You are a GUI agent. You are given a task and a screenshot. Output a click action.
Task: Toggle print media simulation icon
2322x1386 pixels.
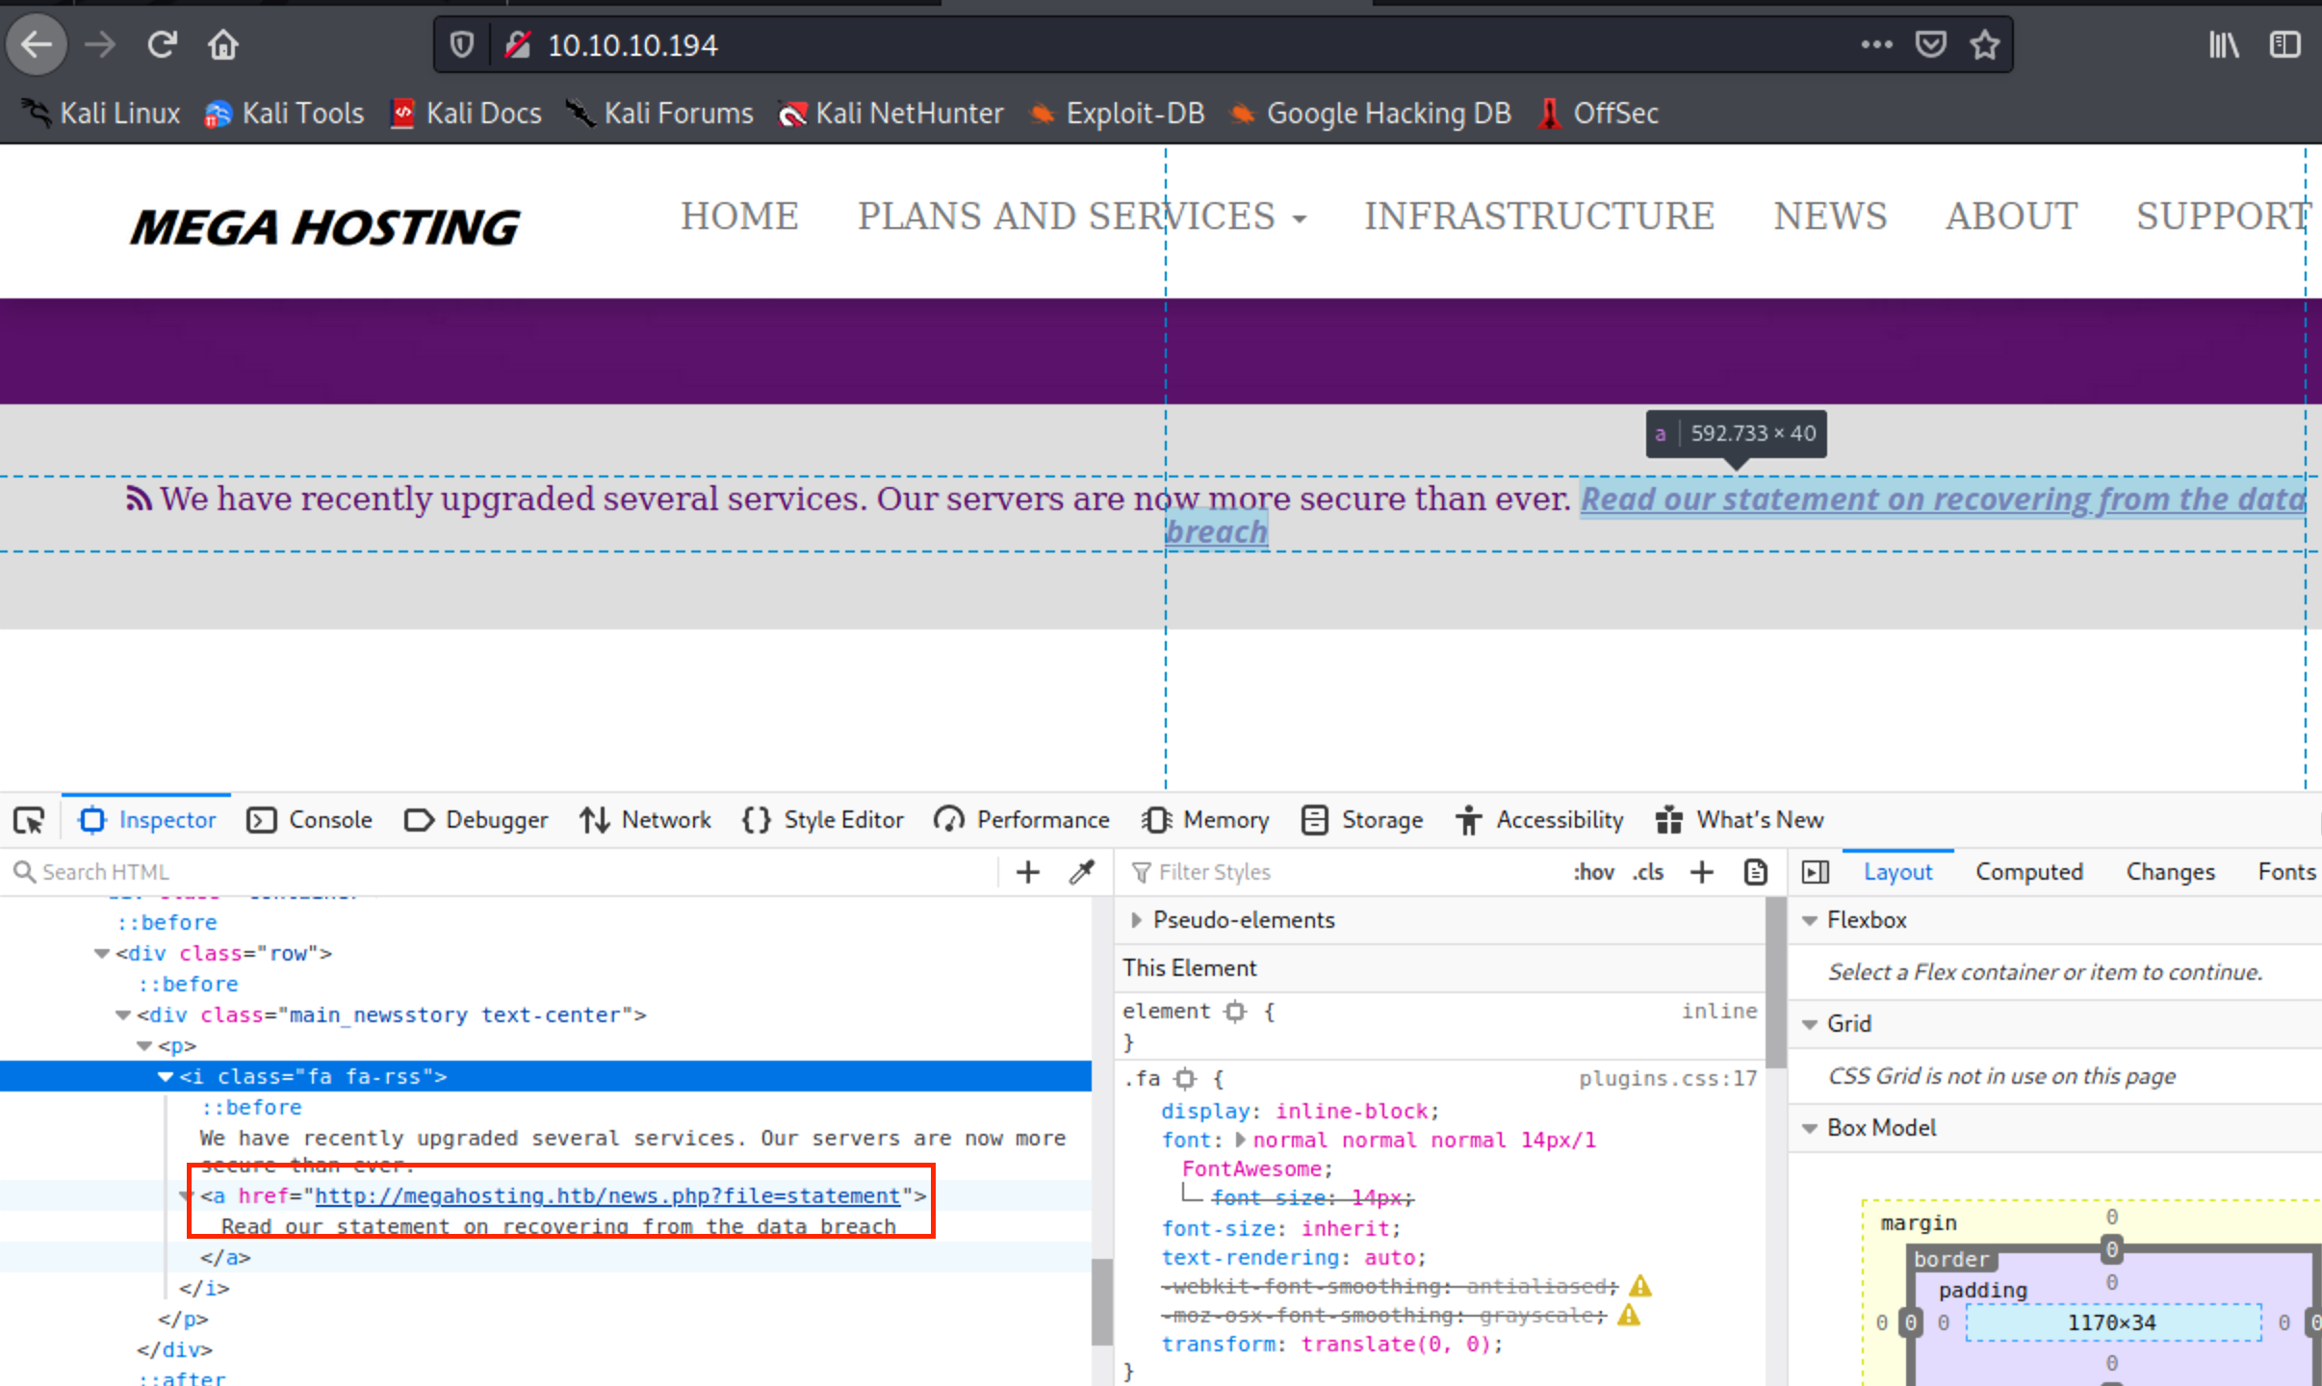click(1755, 872)
